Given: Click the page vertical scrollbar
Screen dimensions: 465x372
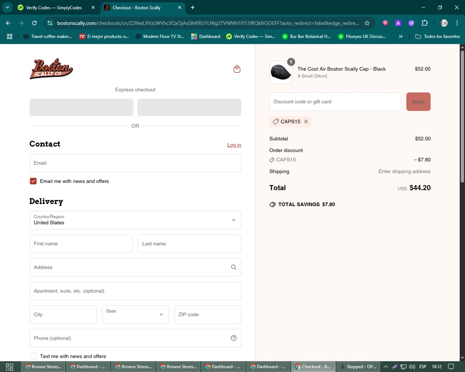Looking at the screenshot, I should [462, 116].
